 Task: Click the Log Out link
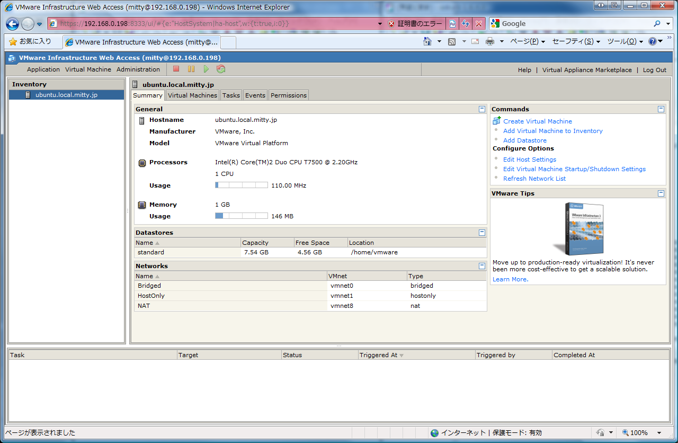tap(655, 70)
